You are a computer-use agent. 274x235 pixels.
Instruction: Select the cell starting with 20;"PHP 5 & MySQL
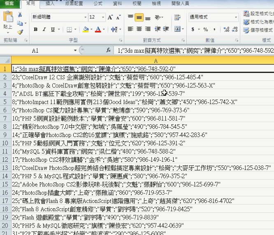point(143,176)
